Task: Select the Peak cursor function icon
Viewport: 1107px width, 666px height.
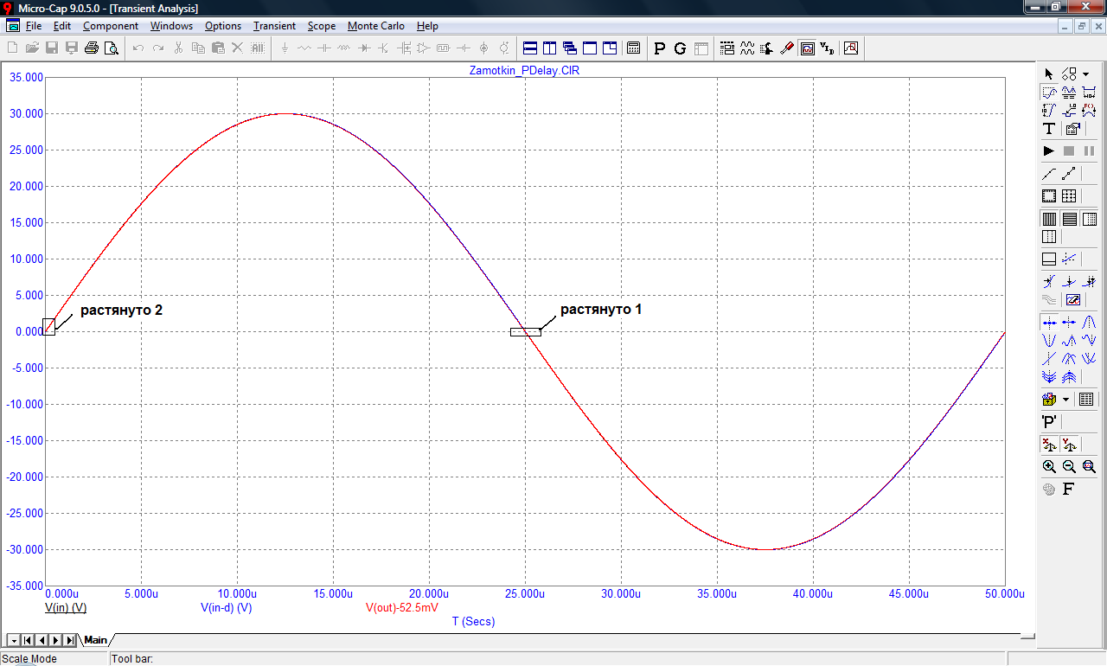Action: point(1089,322)
